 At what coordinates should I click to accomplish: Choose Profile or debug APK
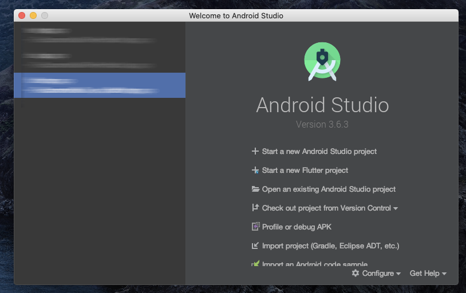click(x=297, y=227)
